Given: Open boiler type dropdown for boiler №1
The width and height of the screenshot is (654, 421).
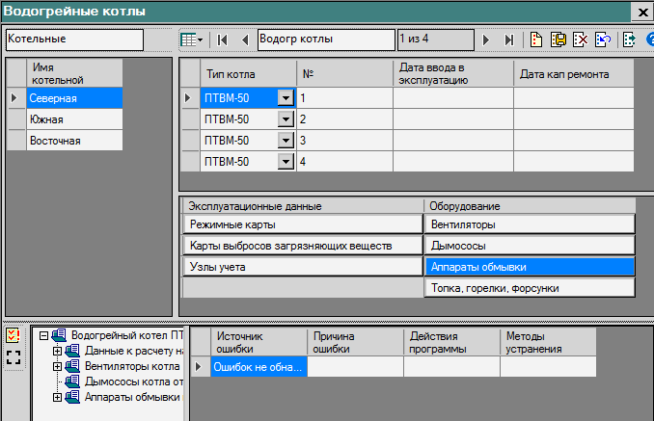Looking at the screenshot, I should point(285,97).
